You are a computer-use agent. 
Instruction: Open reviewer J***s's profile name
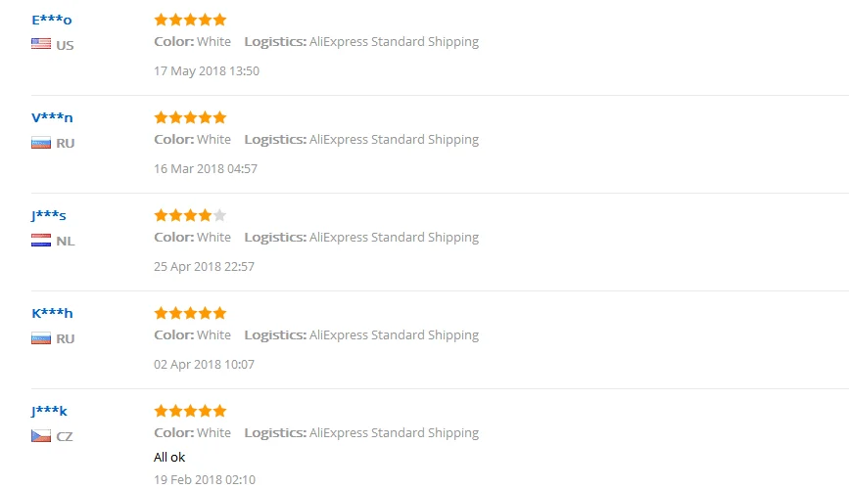(x=49, y=215)
